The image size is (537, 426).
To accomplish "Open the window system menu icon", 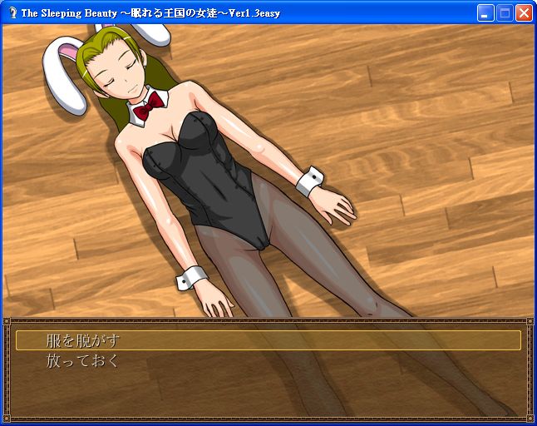I will coord(12,13).
